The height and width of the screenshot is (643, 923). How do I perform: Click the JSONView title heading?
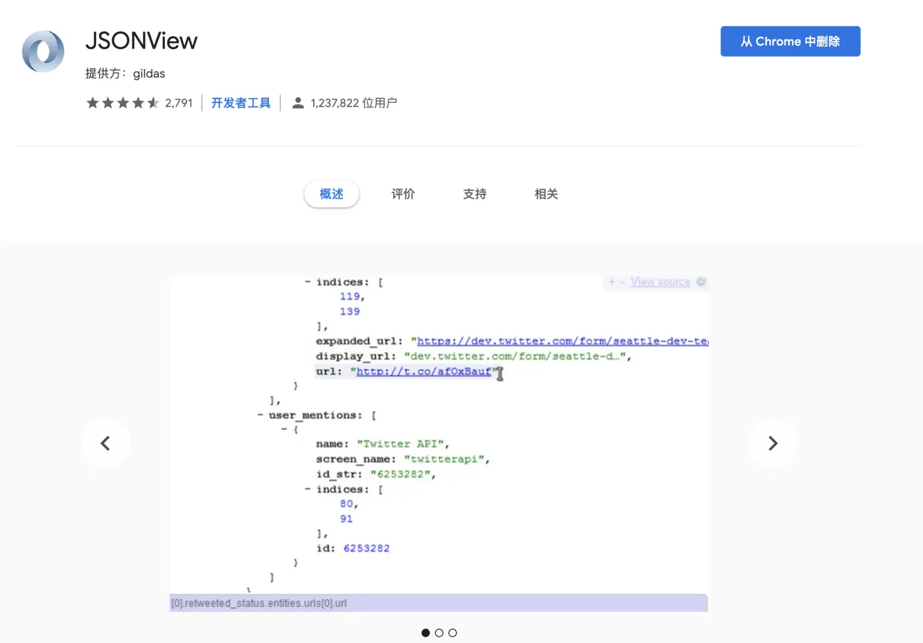[x=142, y=41]
